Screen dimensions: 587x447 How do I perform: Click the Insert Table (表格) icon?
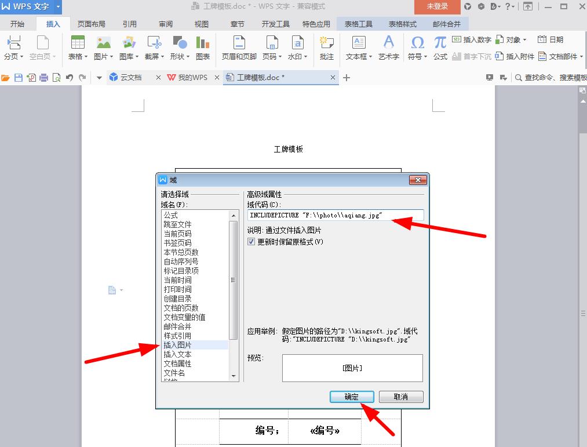77,43
